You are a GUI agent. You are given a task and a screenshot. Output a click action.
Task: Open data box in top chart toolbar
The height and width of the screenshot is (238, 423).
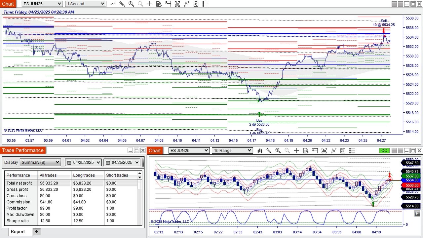pyautogui.click(x=159, y=4)
